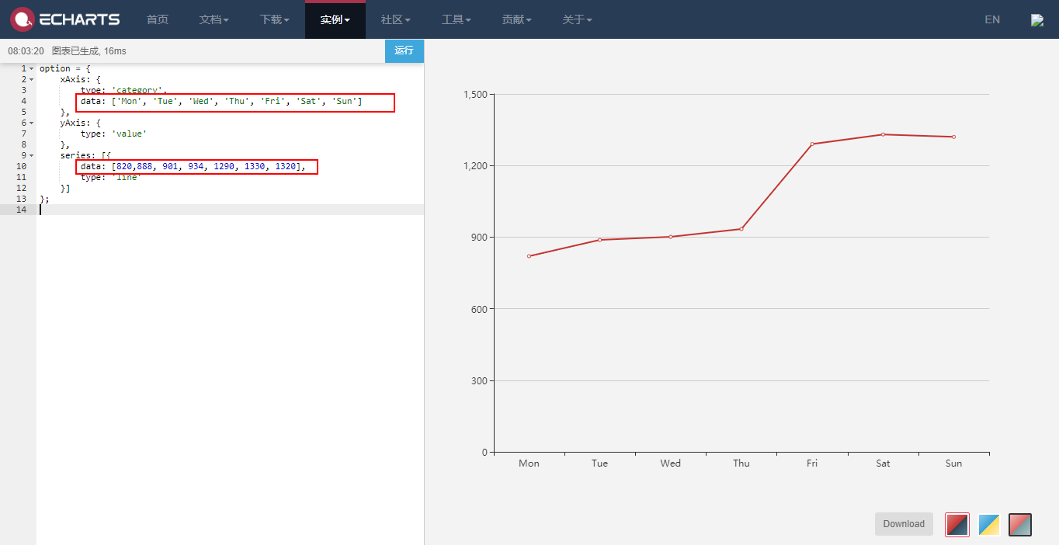This screenshot has height=545, width=1059.
Task: Click the ECharts logo
Action: (x=65, y=19)
